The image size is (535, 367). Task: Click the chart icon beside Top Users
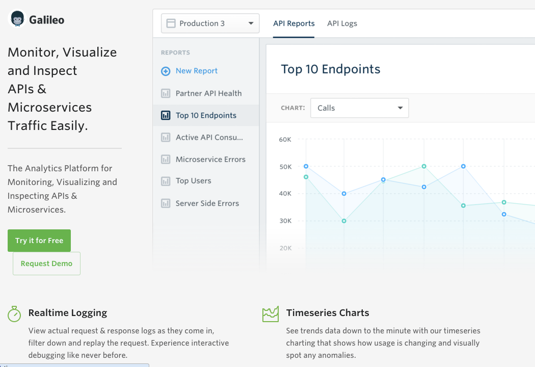pos(166,181)
